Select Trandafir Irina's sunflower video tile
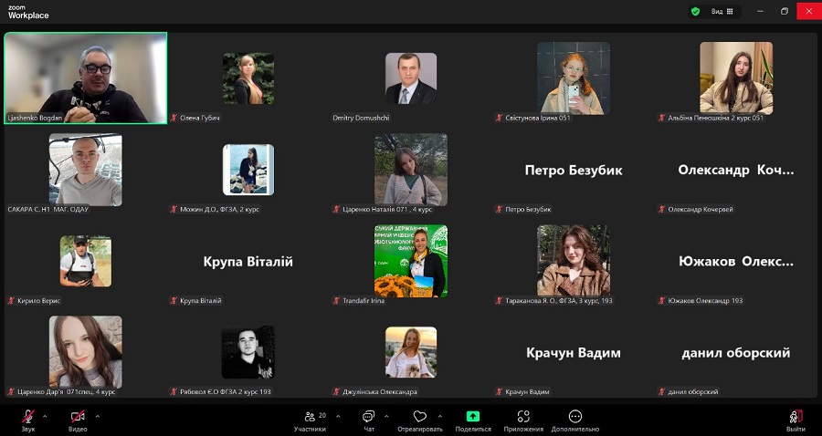Image resolution: width=822 pixels, height=436 pixels. coord(411,261)
